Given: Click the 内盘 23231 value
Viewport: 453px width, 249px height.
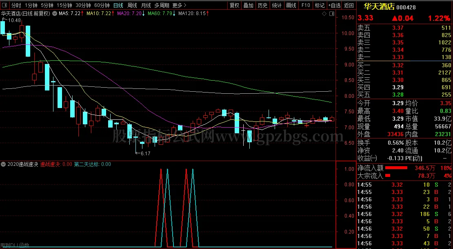Looking at the screenshot, I should pyautogui.click(x=442, y=134).
